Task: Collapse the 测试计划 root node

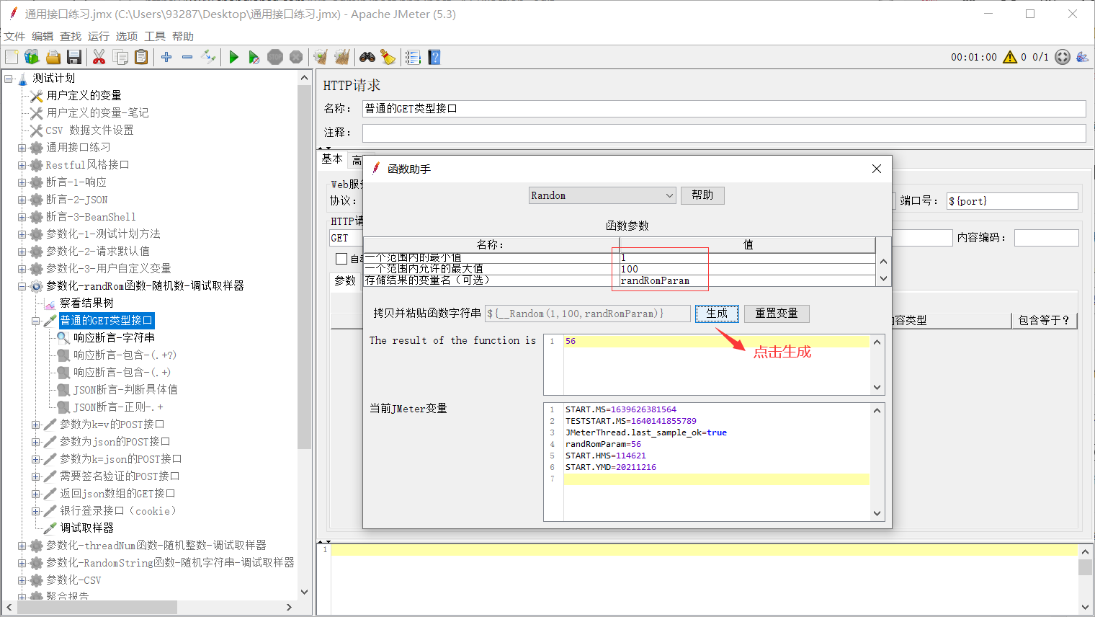Action: click(x=9, y=79)
